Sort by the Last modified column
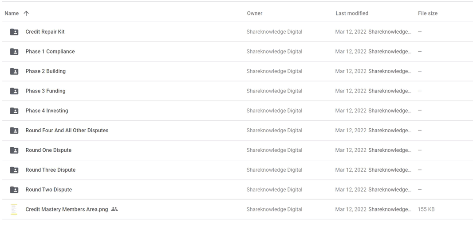 tap(352, 13)
